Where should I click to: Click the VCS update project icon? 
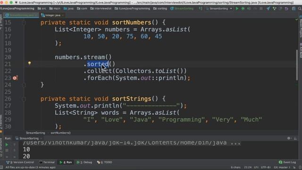(268, 8)
